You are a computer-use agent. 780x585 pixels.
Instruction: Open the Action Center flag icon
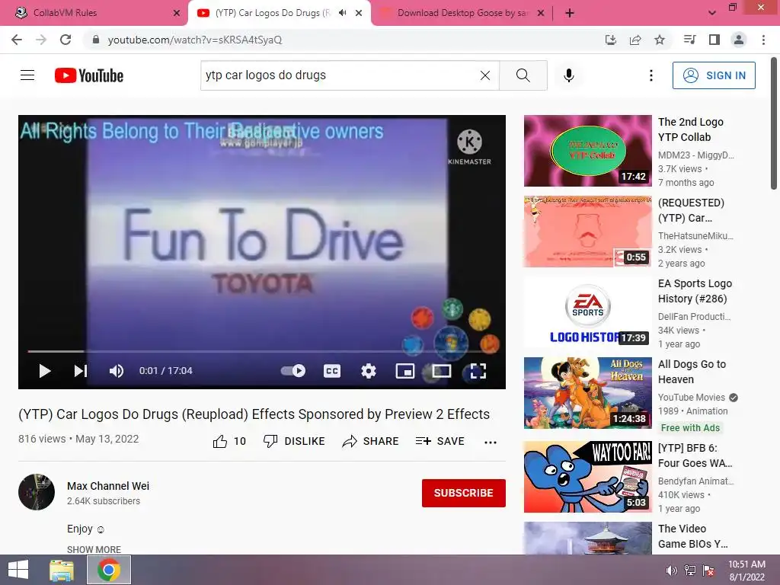(x=708, y=571)
